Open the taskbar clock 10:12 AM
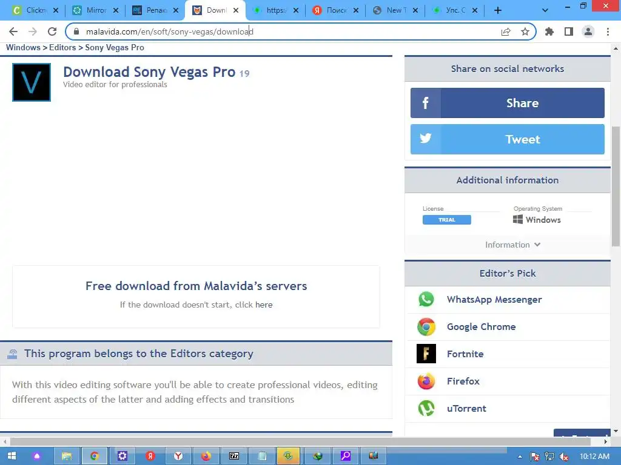This screenshot has width=621, height=465. [x=594, y=457]
